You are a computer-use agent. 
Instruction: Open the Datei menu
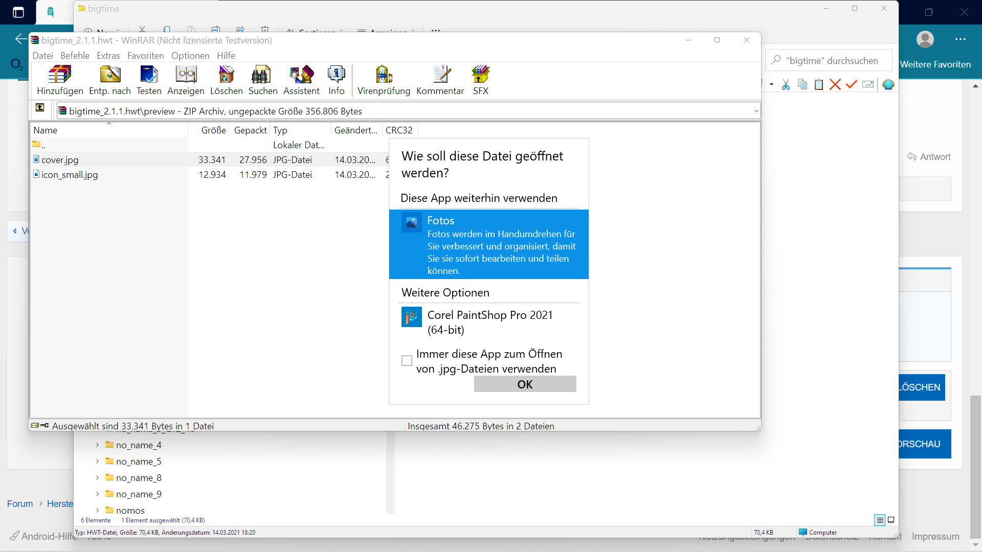(43, 56)
